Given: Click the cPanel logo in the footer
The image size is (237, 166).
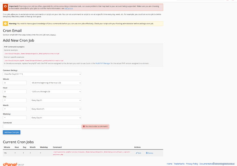Looking at the screenshot, I should (10, 164).
